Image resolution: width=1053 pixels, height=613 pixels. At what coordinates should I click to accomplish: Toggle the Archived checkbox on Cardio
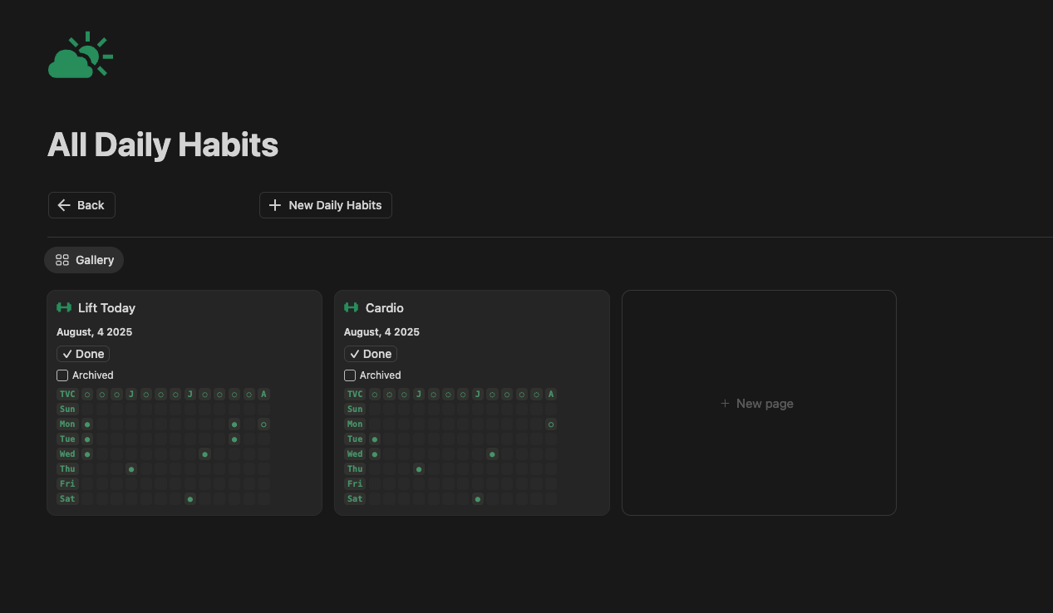pos(350,375)
